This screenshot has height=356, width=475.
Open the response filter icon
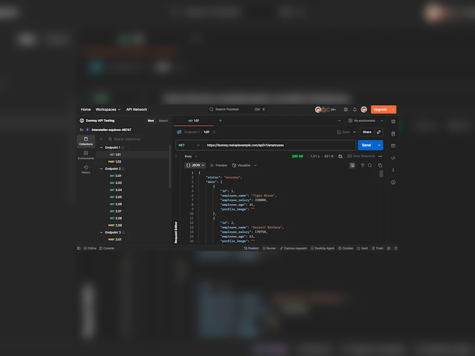(362, 165)
